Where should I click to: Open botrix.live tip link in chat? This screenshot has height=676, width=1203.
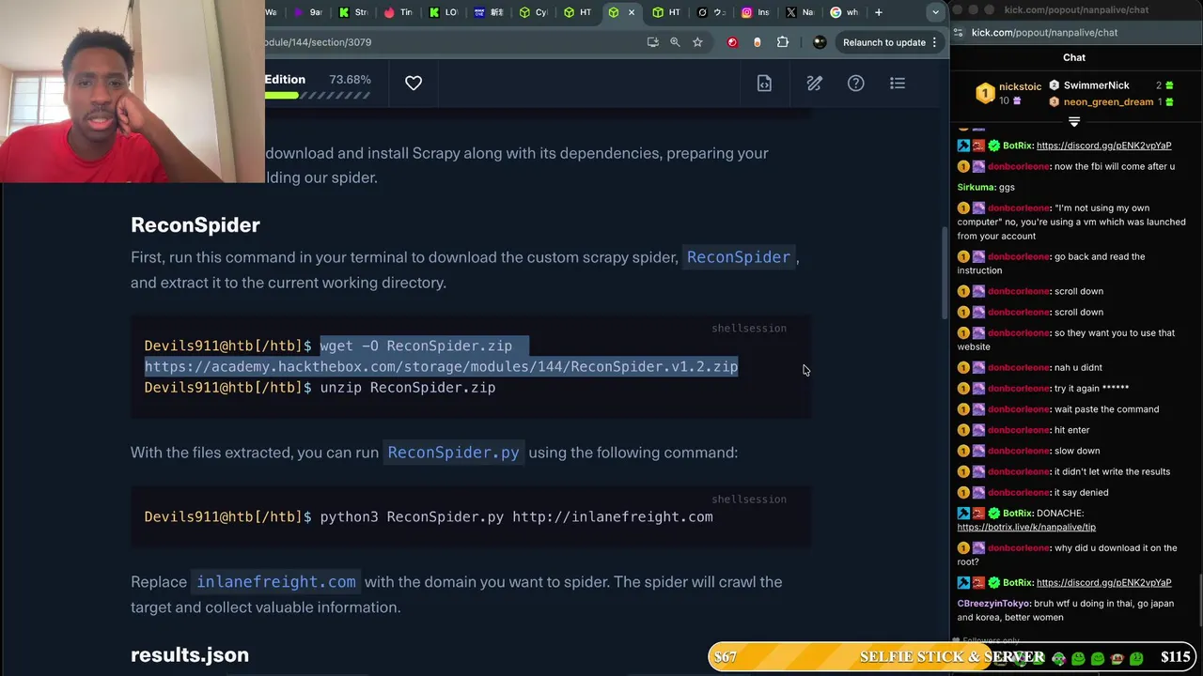click(1026, 528)
